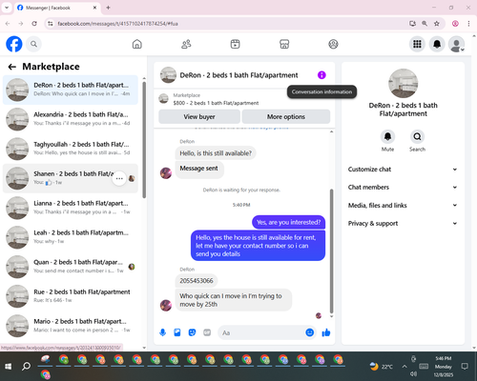This screenshot has height=381, width=477.
Task: Click the voice clip microphone icon
Action: click(x=162, y=332)
